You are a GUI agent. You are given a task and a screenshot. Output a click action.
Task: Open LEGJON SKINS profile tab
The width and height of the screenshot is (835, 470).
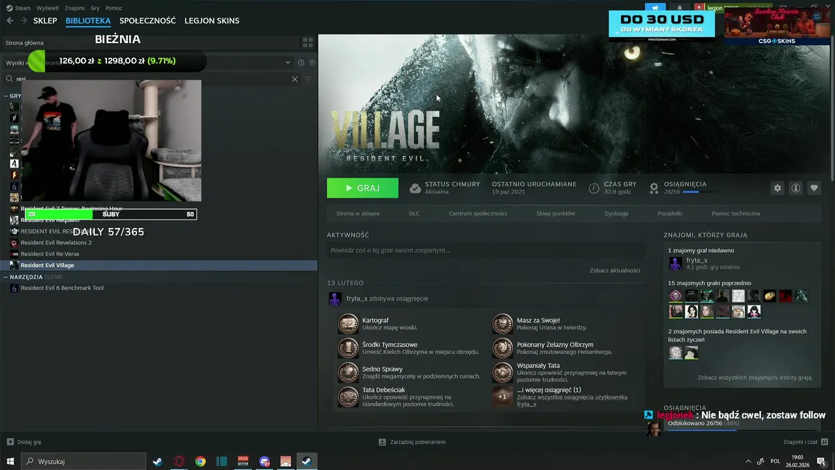click(x=212, y=21)
